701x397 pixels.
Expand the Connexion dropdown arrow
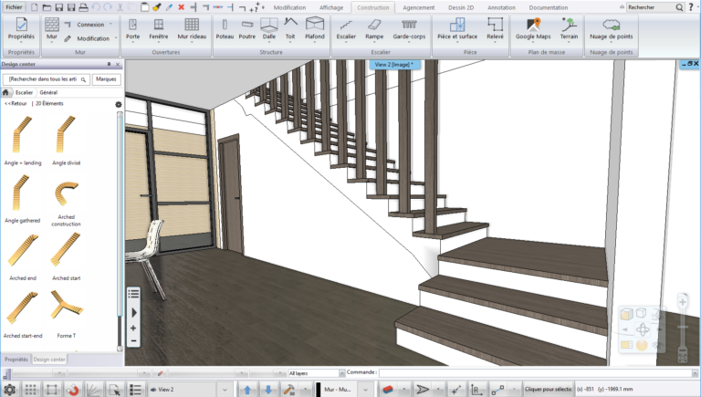click(x=110, y=25)
